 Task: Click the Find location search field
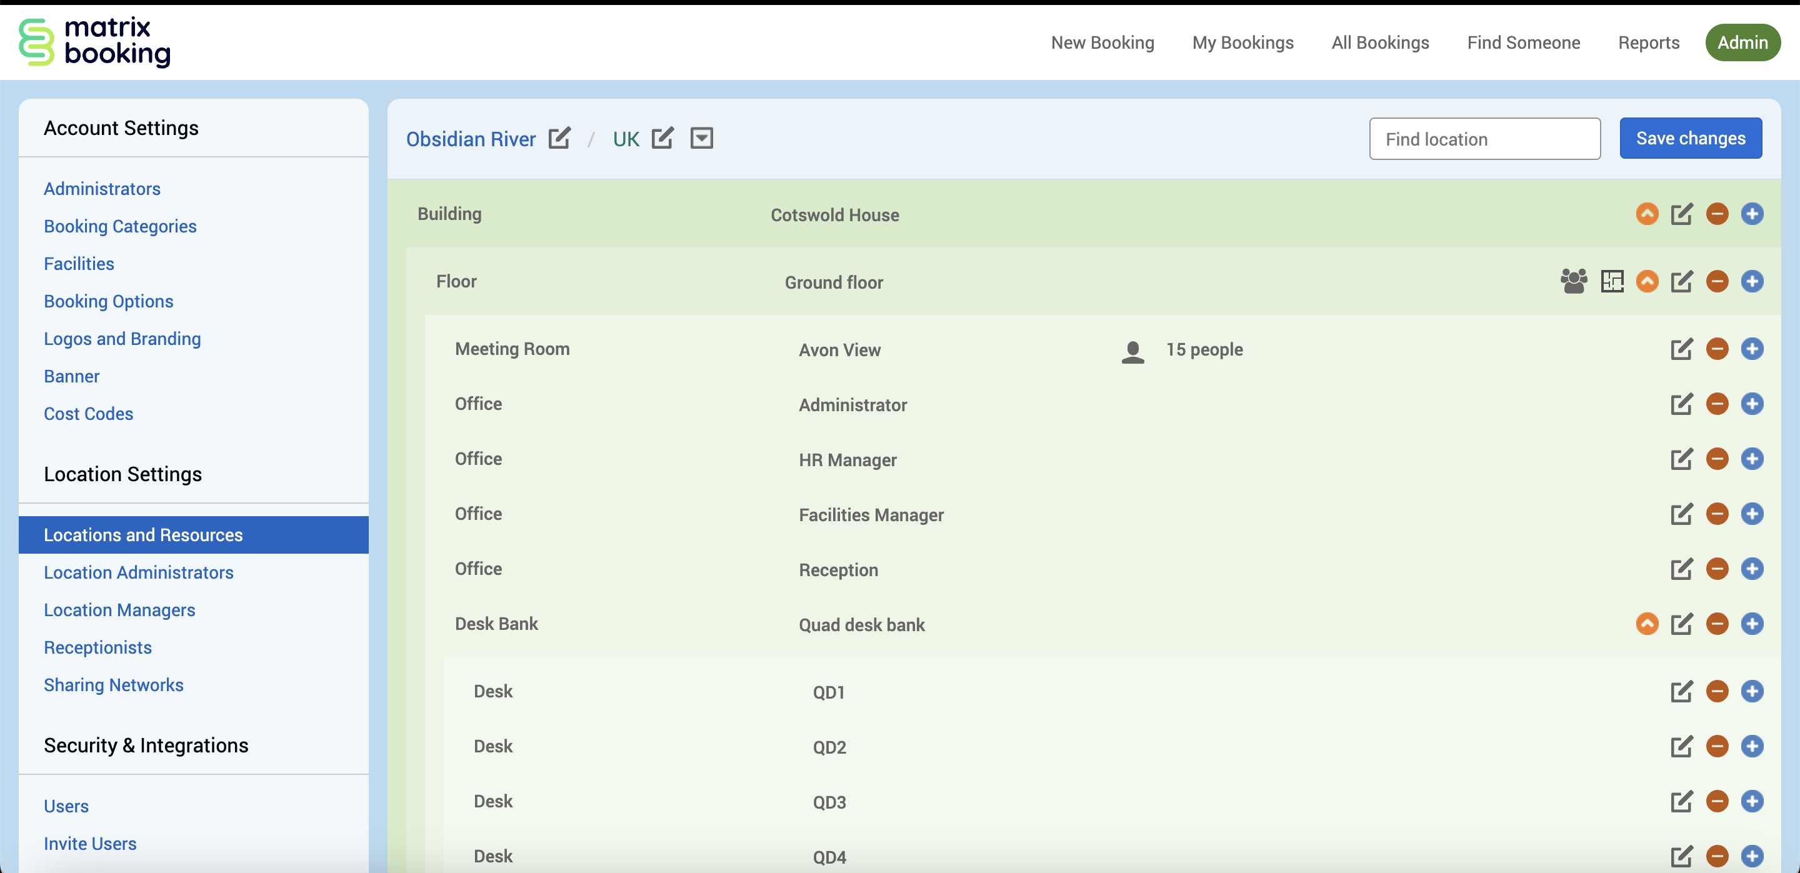point(1484,139)
